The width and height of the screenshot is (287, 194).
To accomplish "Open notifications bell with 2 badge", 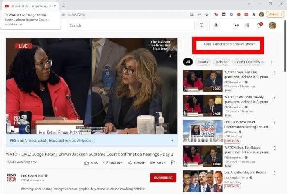I will 259,25.
